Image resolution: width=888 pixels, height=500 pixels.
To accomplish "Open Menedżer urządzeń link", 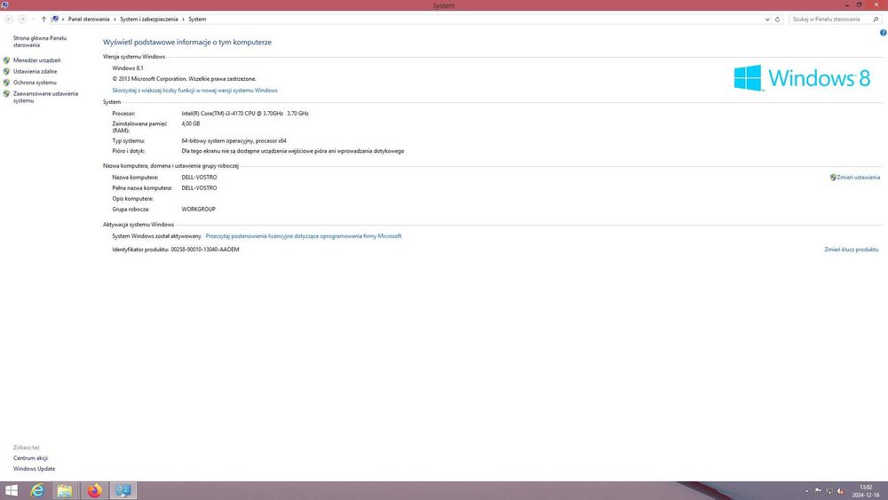I will [x=36, y=60].
